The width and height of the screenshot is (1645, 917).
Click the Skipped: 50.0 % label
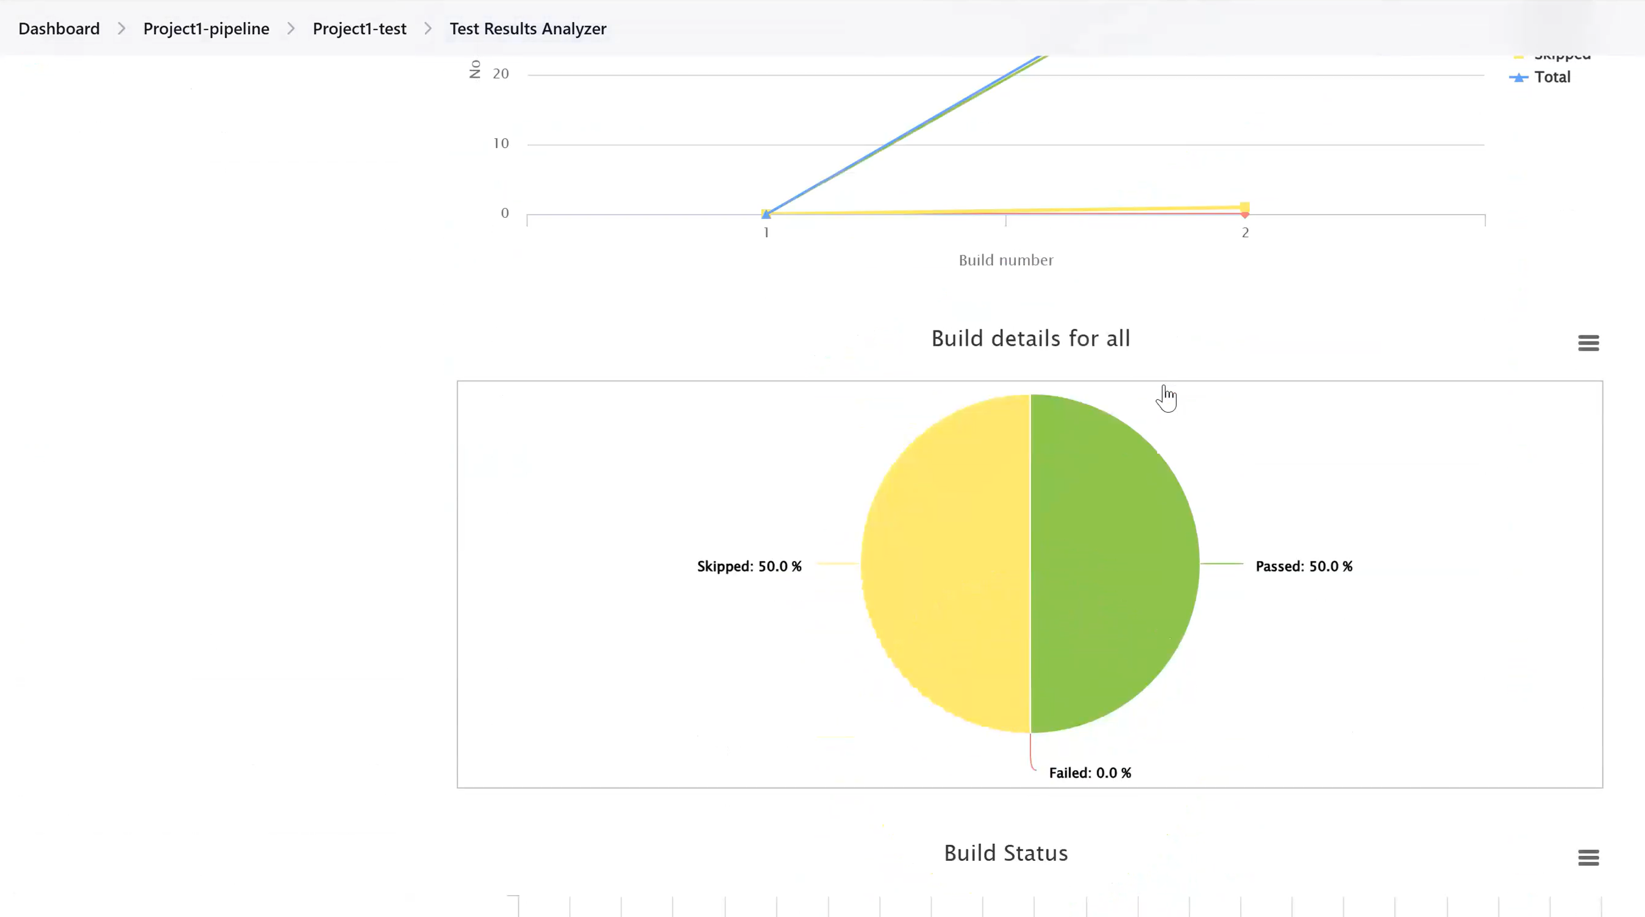749,566
